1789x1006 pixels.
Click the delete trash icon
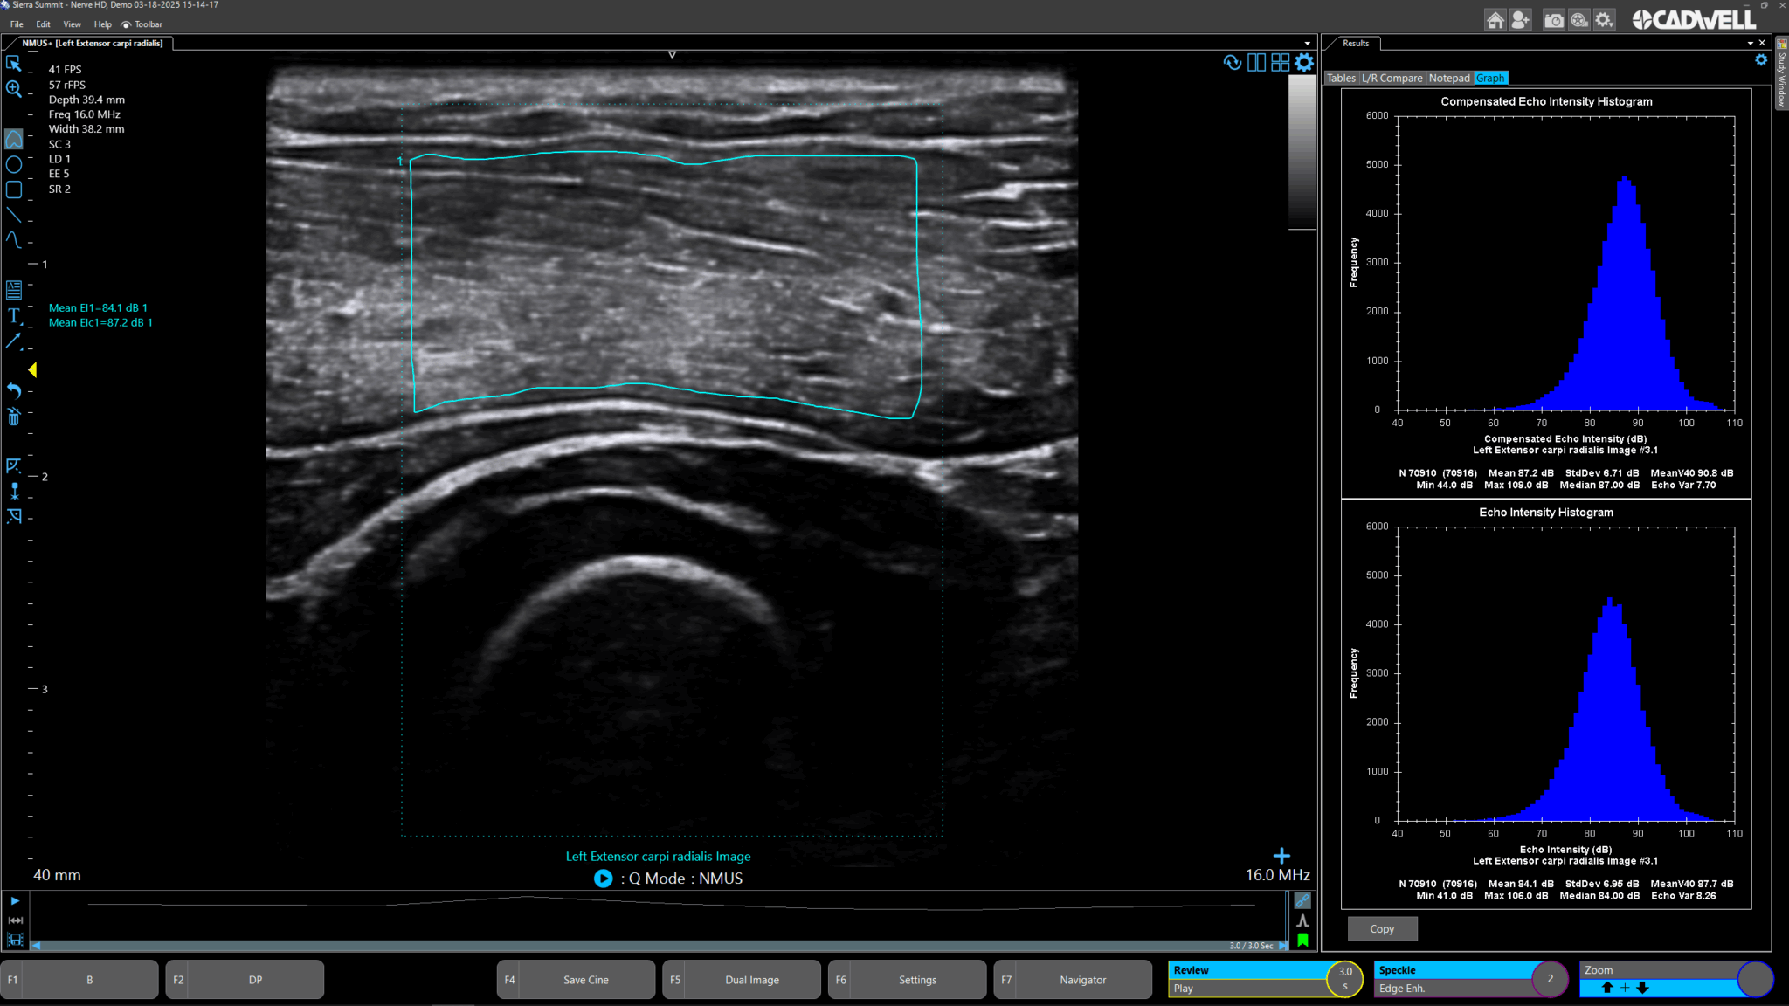[14, 417]
